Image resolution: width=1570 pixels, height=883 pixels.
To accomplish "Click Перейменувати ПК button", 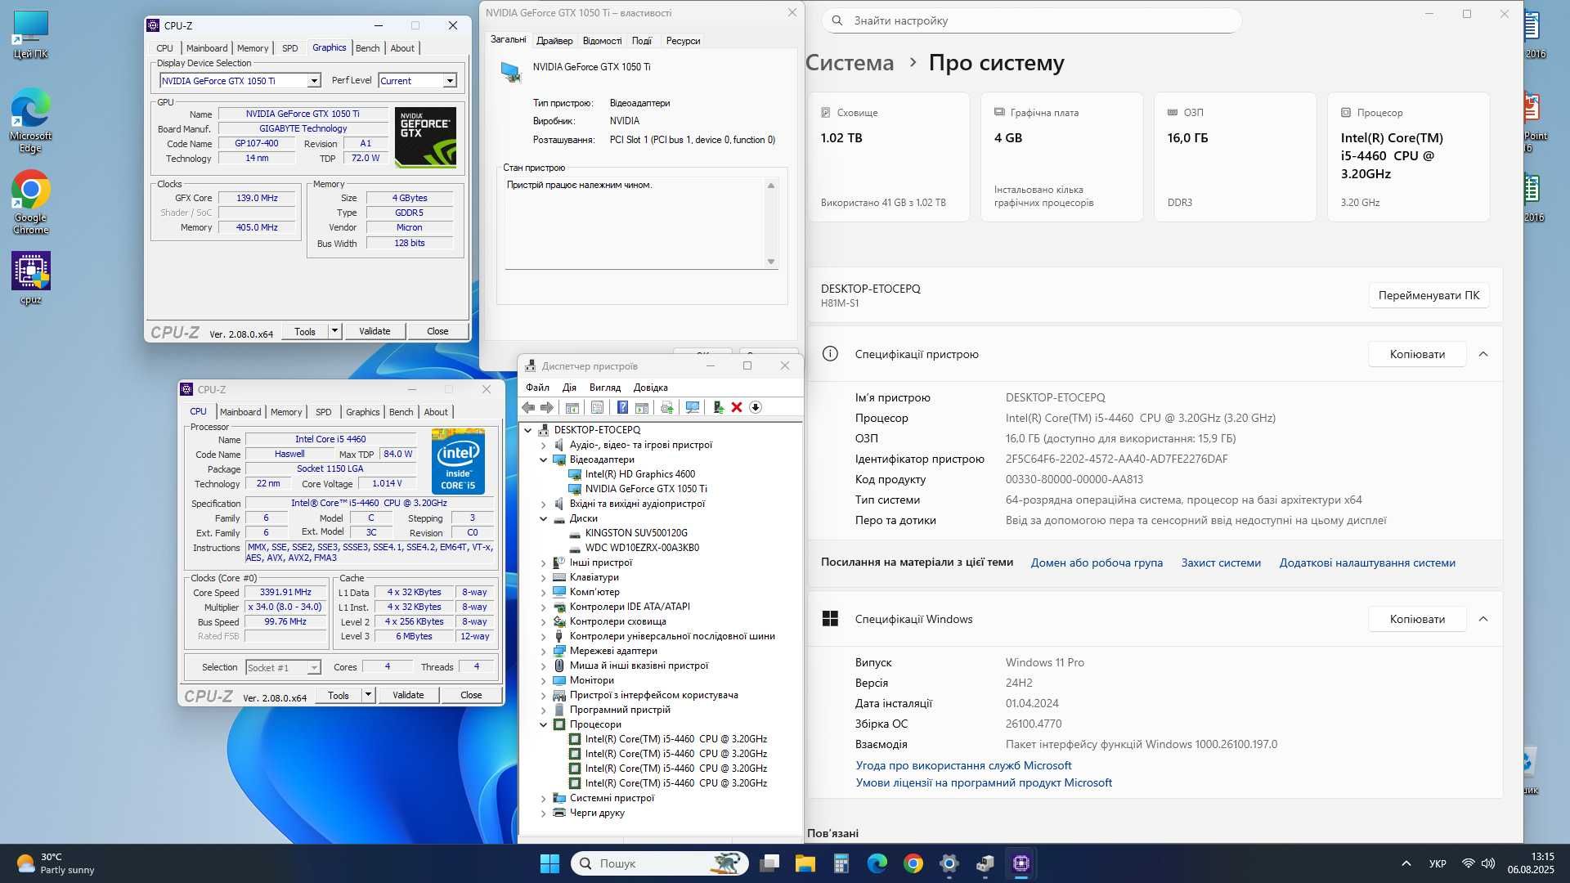I will tap(1429, 295).
